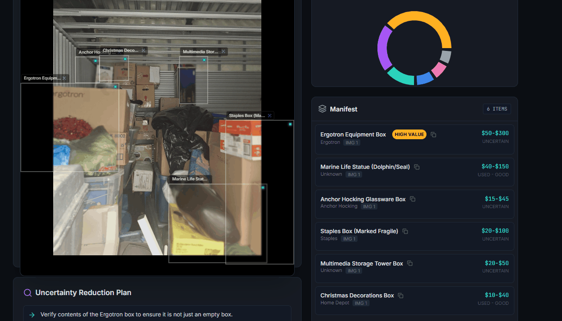562x321 pixels.
Task: Click focus icon on Ergotron Equipment label
Action: coord(64,78)
